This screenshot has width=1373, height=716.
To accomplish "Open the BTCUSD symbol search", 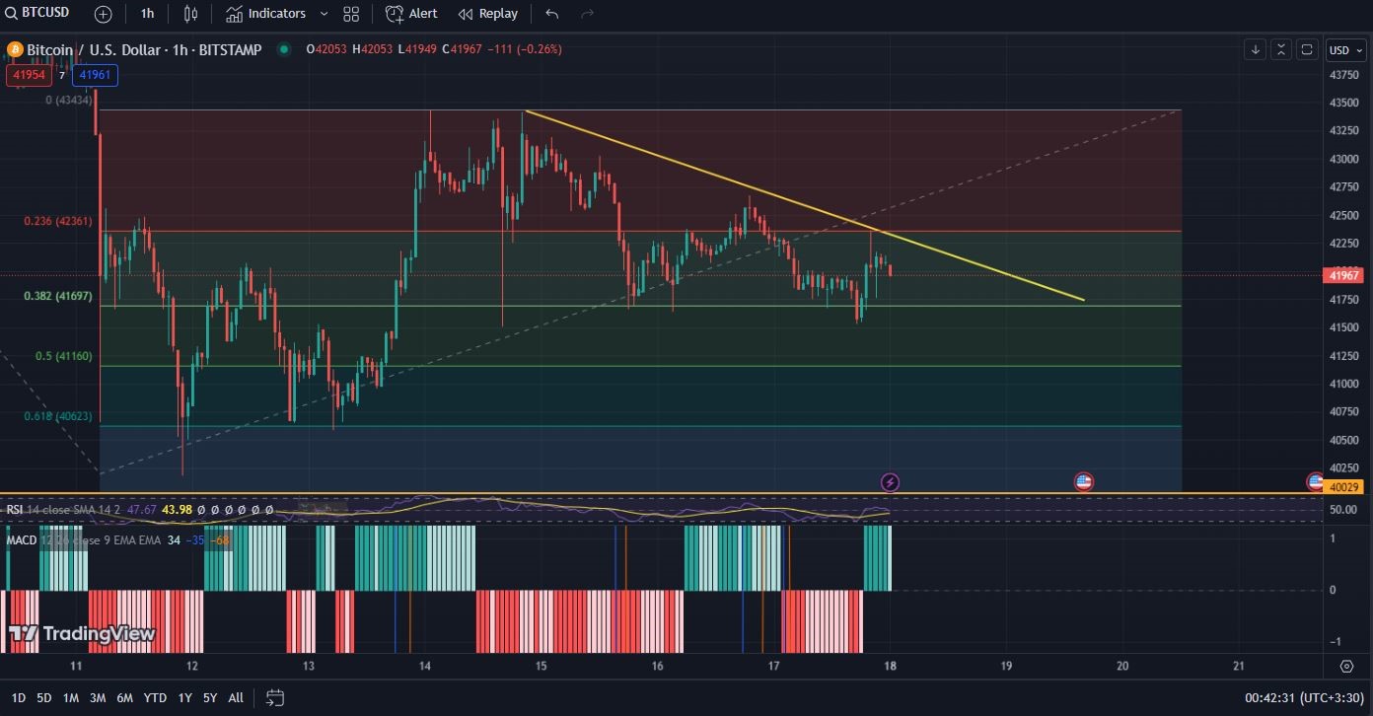I will pos(36,13).
